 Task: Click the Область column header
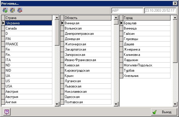pos(87,18)
